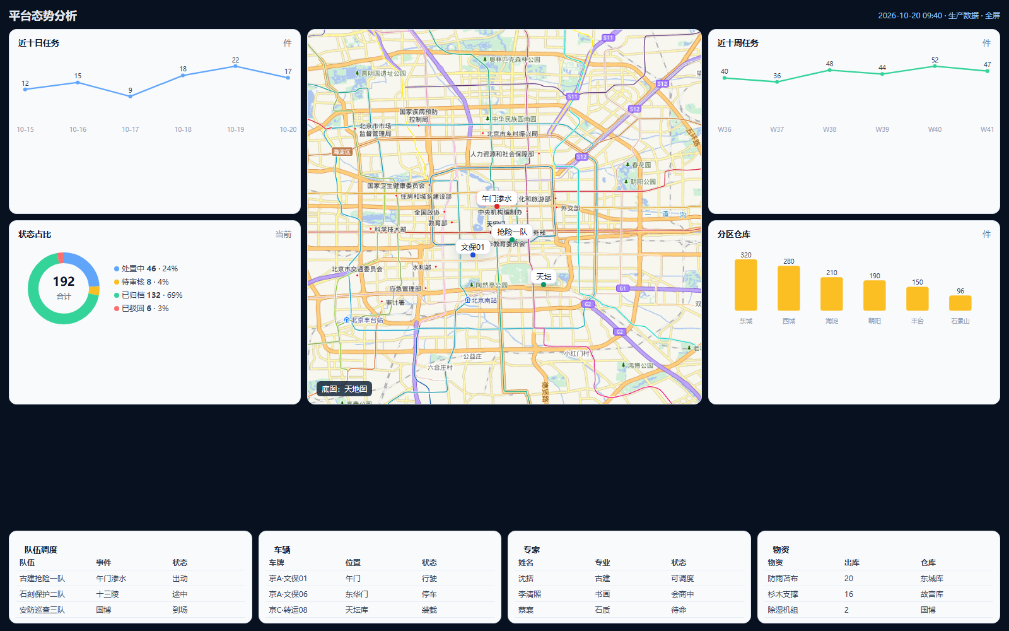Click the 午门渗水 map marker label

[496, 198]
